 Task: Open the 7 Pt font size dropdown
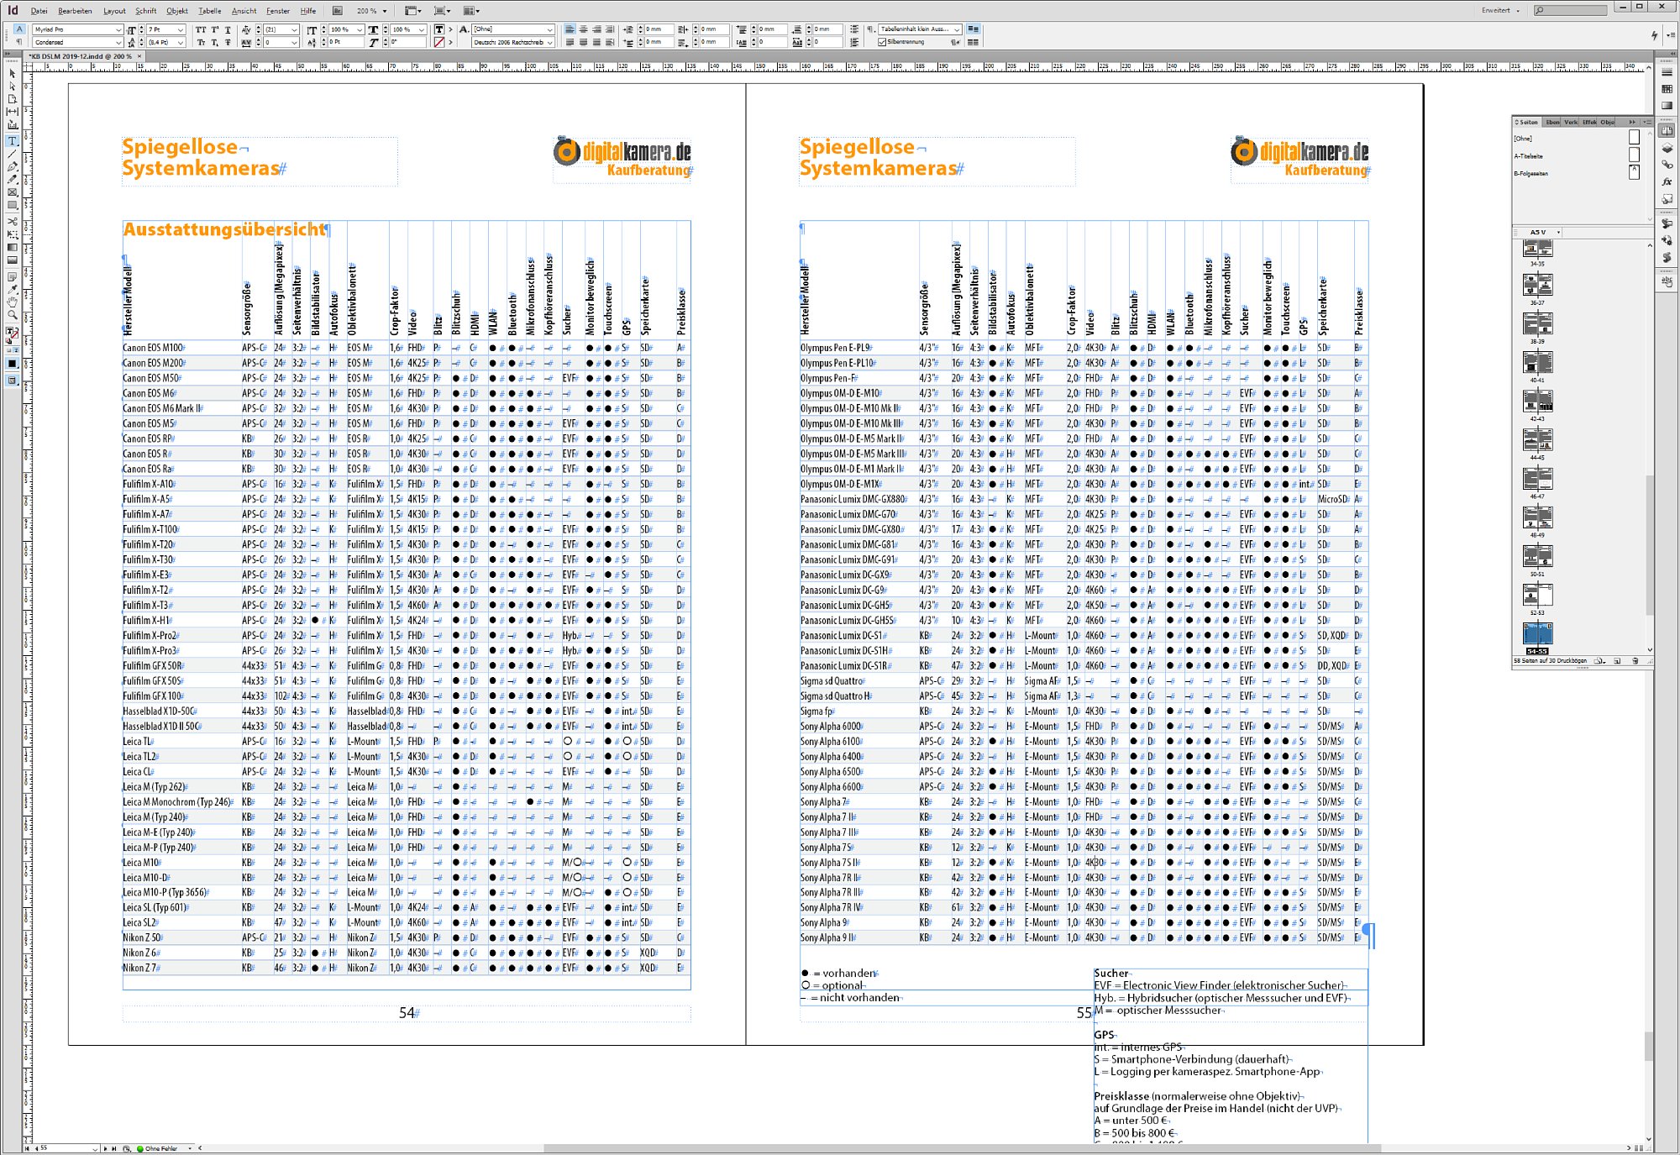coord(180,29)
